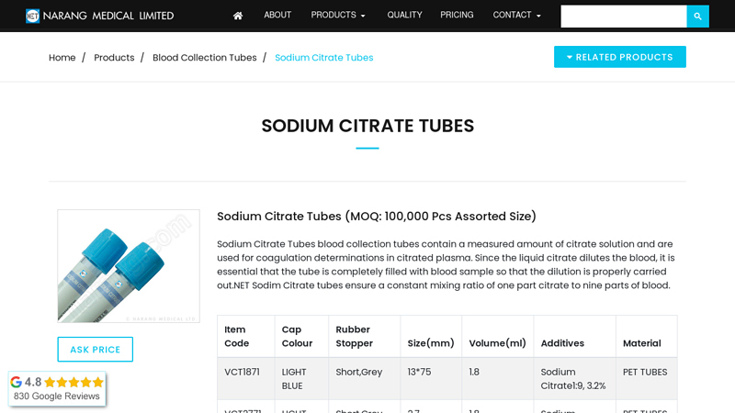This screenshot has width=735, height=413.
Task: Click the Ask Price button
Action: tap(96, 350)
